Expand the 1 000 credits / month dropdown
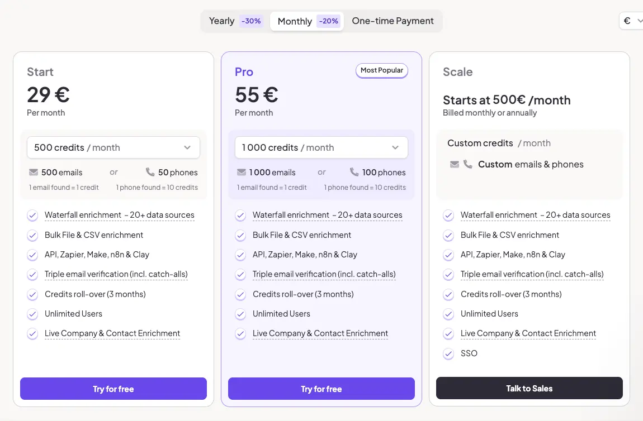The width and height of the screenshot is (643, 421). click(x=321, y=147)
